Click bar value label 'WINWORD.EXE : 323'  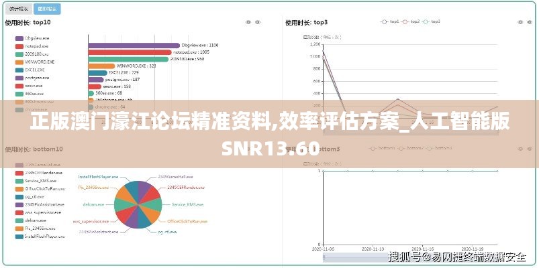136,66
